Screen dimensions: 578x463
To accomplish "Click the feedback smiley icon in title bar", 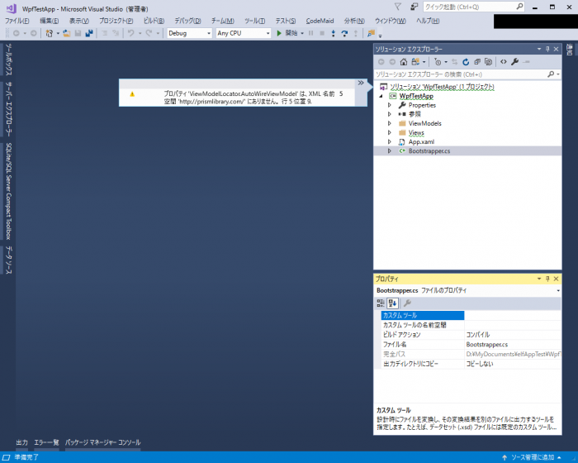I will pyautogui.click(x=415, y=7).
